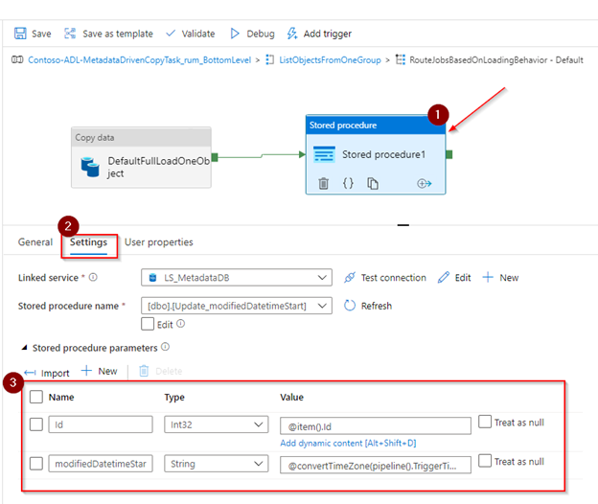Click the Copy data database icon
Viewport: 598px width, 504px height.
pos(90,167)
